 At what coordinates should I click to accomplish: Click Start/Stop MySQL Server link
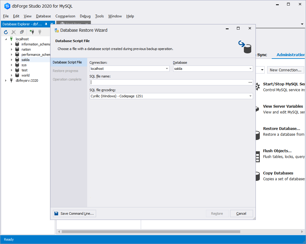[x=284, y=84]
